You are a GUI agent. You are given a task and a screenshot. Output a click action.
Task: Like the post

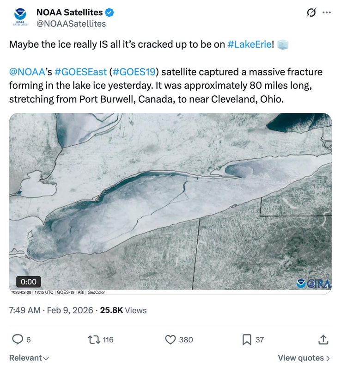pos(170,339)
